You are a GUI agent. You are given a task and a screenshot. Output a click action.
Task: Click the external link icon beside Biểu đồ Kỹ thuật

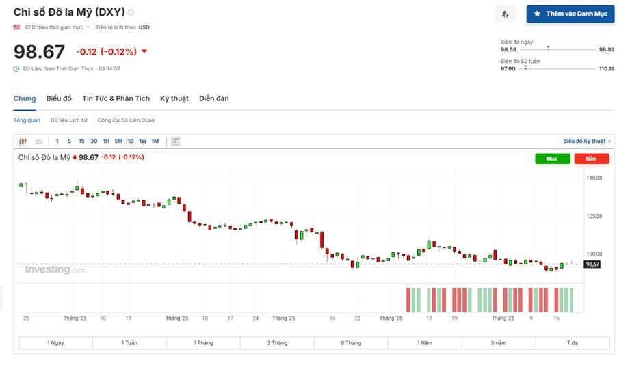[x=609, y=141]
